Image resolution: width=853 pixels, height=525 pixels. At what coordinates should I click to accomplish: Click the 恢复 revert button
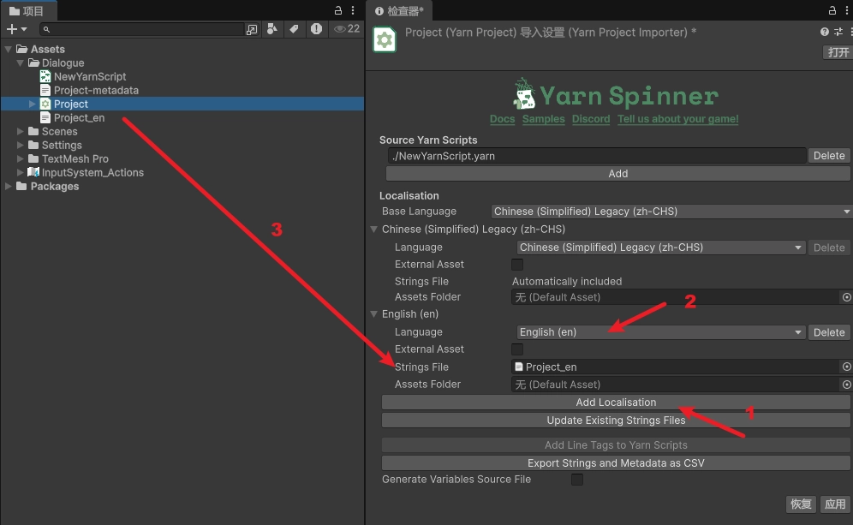coord(801,504)
